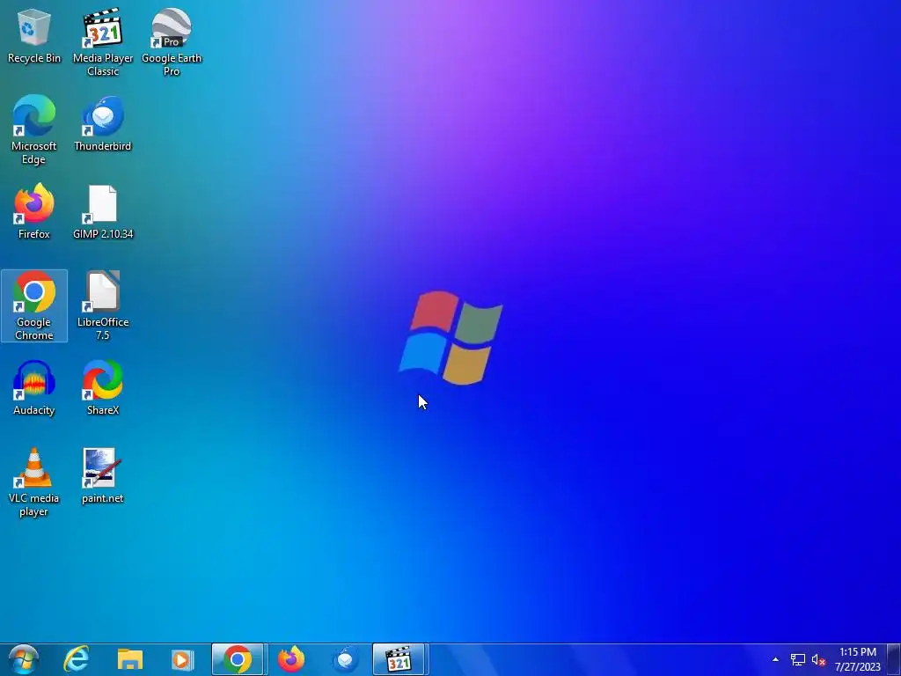Image resolution: width=901 pixels, height=676 pixels.
Task: Launch Media Player Classic from desktop
Action: (103, 41)
